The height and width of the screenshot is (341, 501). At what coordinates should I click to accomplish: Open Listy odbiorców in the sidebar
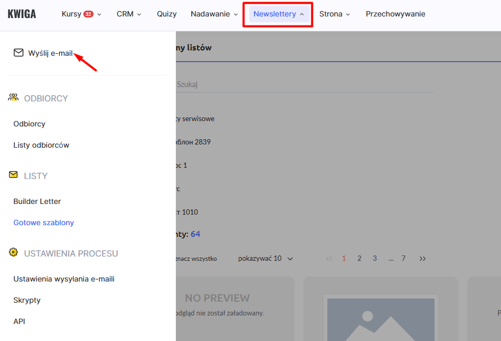41,145
